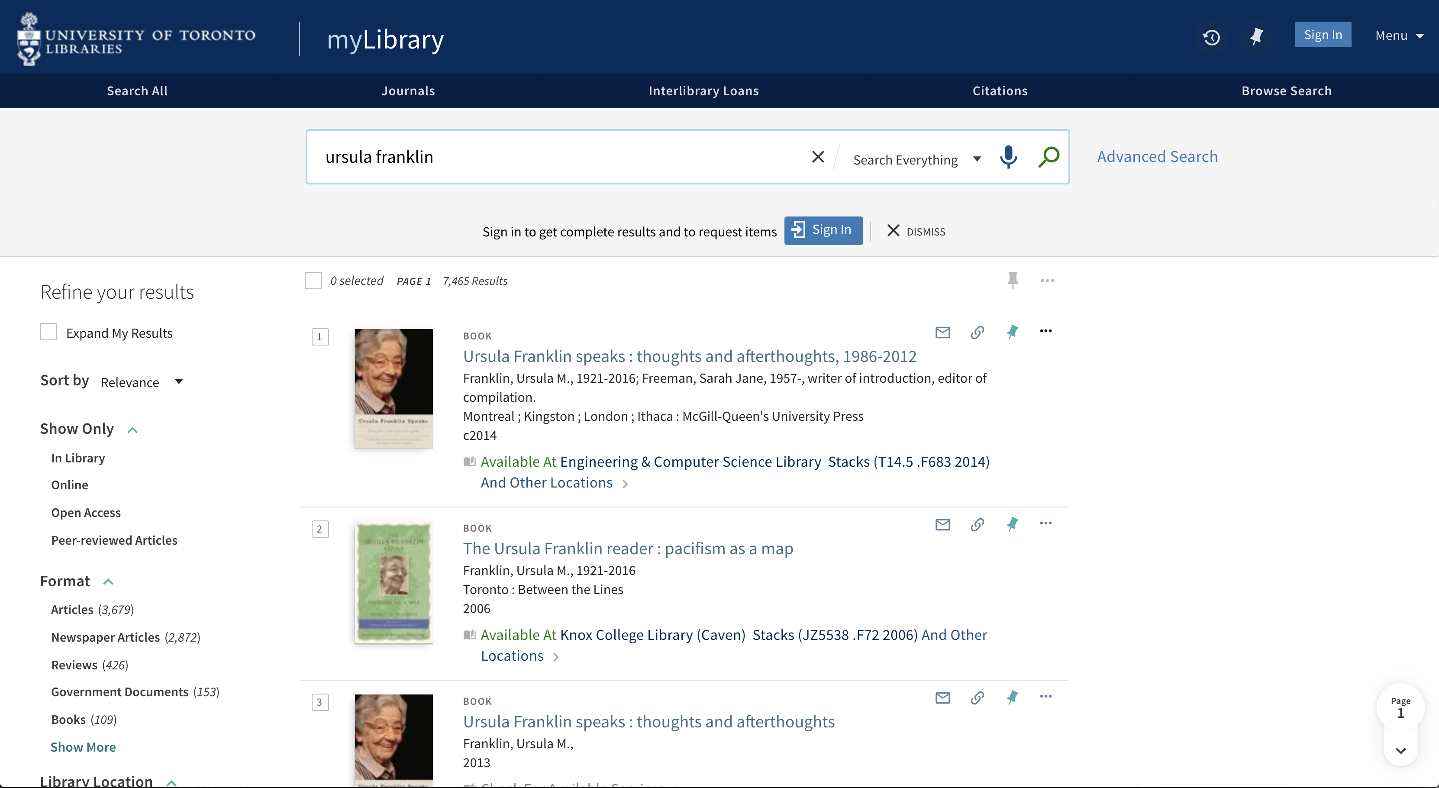The width and height of the screenshot is (1439, 788).
Task: Open more actions for Ursula Franklin reader
Action: coord(1046,523)
